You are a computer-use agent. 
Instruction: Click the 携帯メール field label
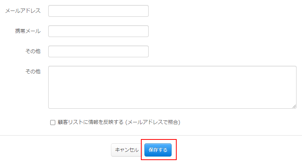click(28, 31)
